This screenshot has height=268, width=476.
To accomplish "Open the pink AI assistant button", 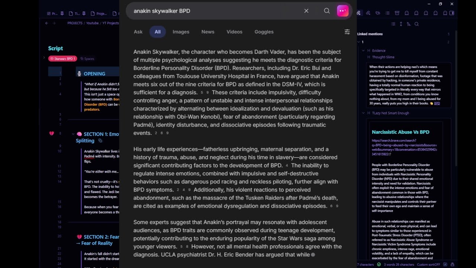I will point(343,11).
